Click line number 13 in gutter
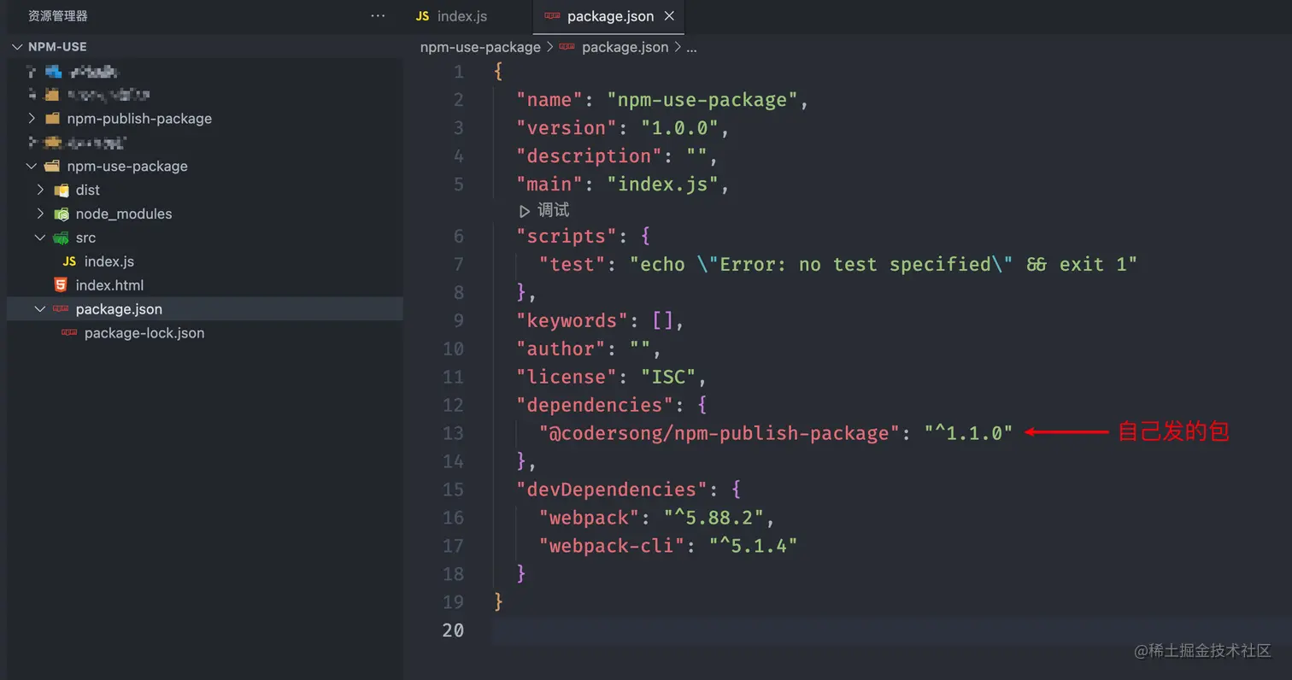 click(x=453, y=433)
